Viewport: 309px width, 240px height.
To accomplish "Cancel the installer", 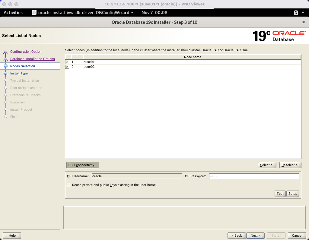I will 297,235.
